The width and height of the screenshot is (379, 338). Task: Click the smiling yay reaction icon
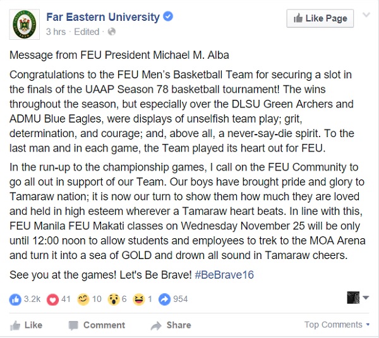[x=83, y=299]
